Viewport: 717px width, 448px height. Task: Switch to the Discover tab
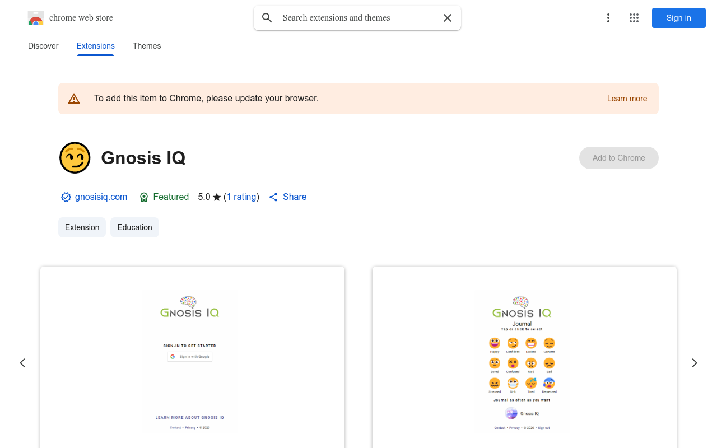(43, 46)
